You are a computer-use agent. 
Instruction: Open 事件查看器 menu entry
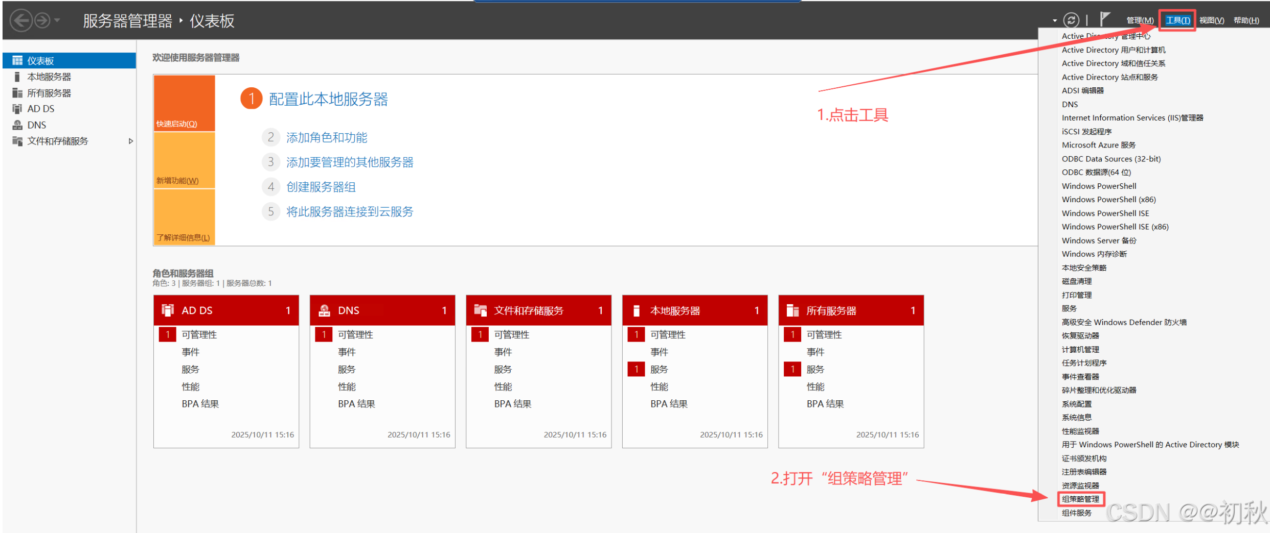point(1080,377)
